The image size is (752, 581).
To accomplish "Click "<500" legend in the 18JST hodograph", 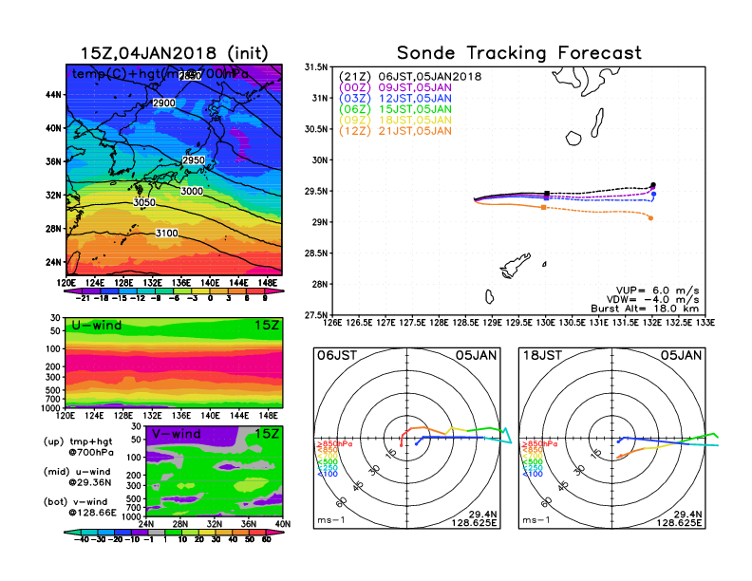I will 533,462.
